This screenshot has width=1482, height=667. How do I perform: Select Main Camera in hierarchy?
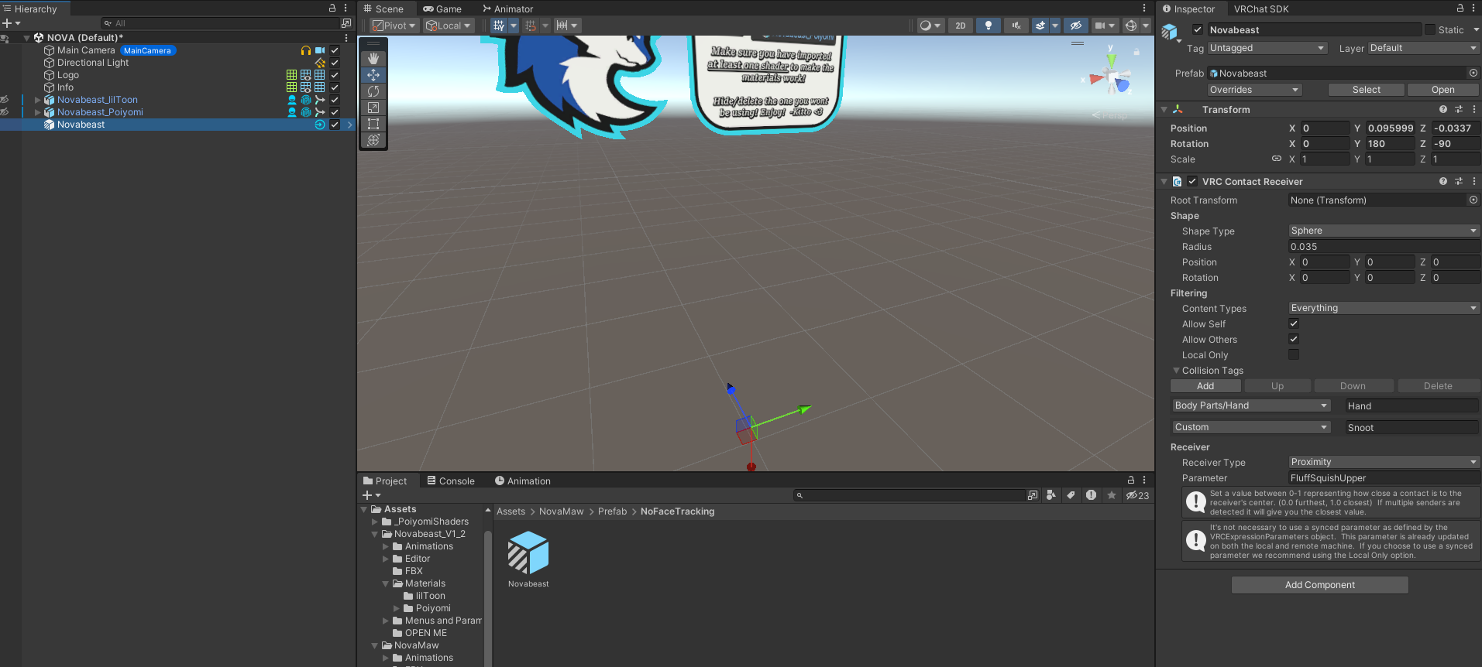click(x=86, y=50)
